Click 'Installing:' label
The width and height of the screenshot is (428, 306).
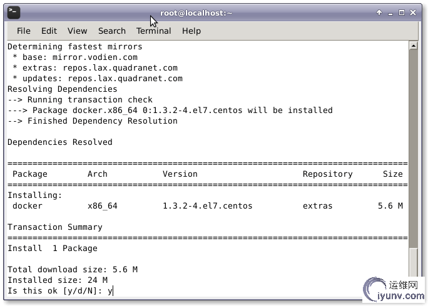coord(34,195)
